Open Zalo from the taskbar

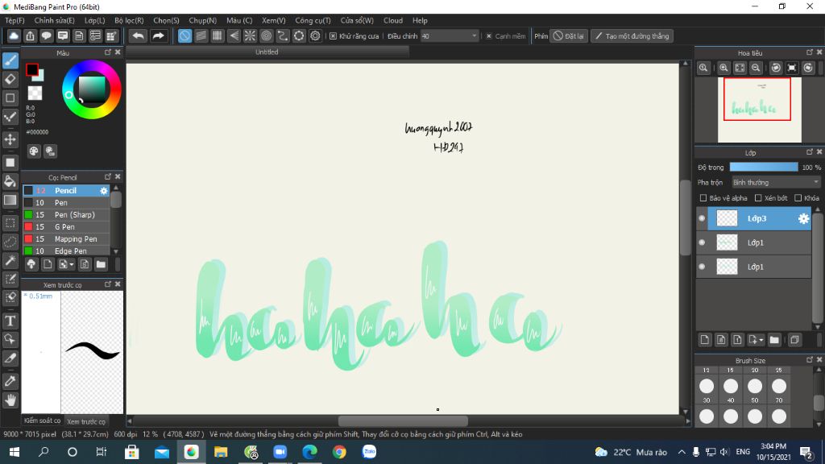pos(369,451)
